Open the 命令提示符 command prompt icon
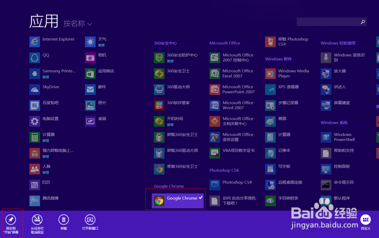Viewport: 379px width, 238px height. tap(326, 185)
